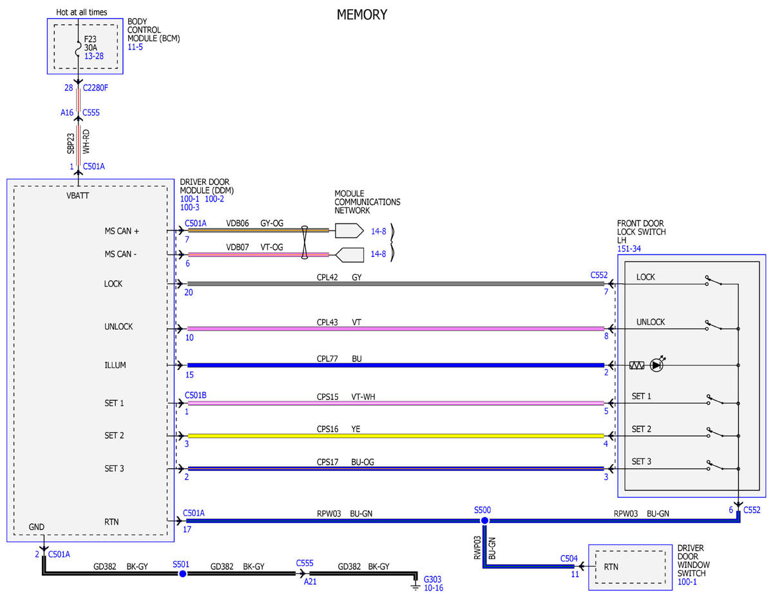
Task: Click the S501 splice dot
Action: pyautogui.click(x=182, y=573)
